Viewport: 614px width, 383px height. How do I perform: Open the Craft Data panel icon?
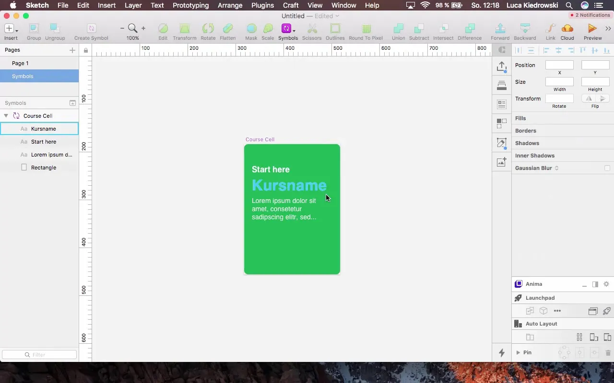tap(502, 104)
